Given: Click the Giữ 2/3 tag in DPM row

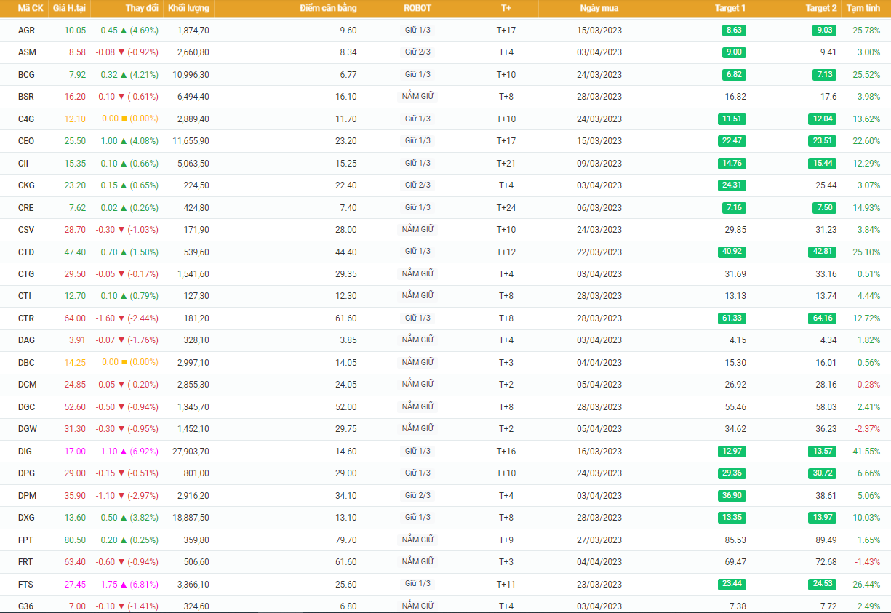Looking at the screenshot, I should coord(417,495).
